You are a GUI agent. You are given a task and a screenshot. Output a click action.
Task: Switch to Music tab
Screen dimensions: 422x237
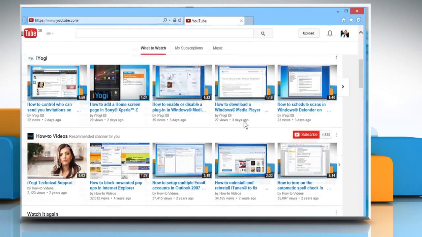(218, 48)
